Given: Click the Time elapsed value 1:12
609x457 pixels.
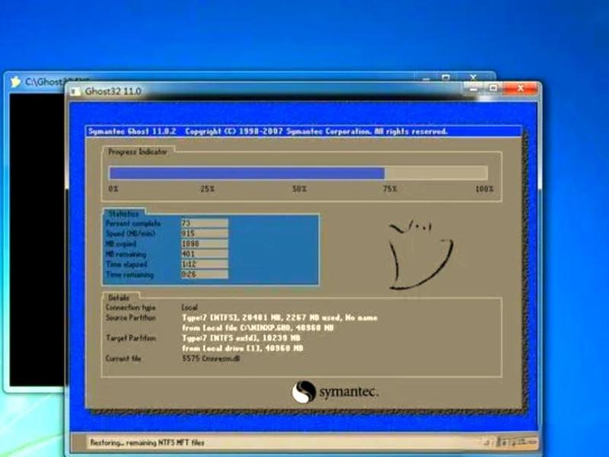Looking at the screenshot, I should pyautogui.click(x=204, y=264).
